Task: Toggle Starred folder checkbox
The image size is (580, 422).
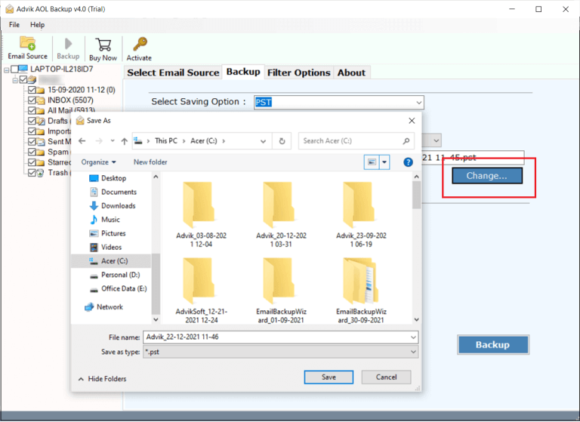Action: click(32, 162)
